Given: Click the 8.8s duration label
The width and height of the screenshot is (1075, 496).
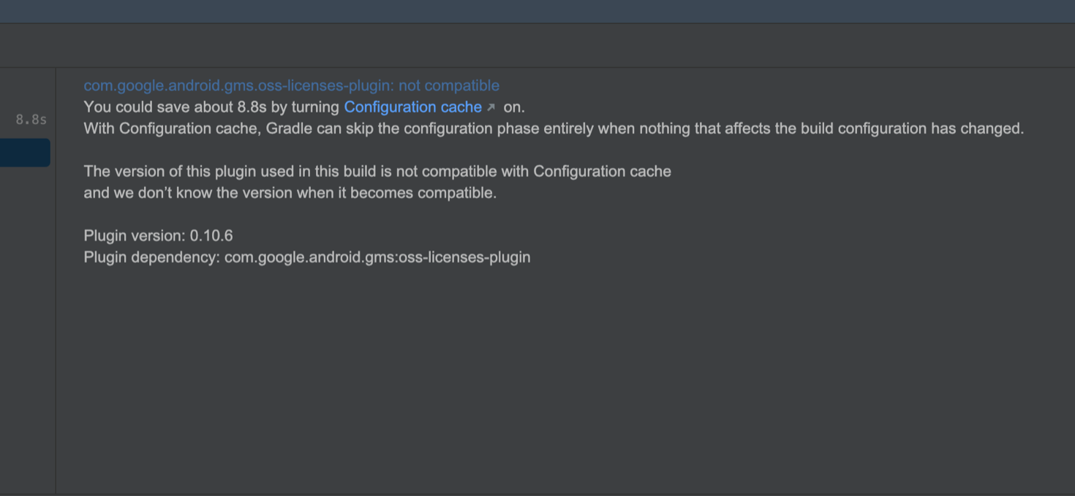Looking at the screenshot, I should tap(31, 120).
